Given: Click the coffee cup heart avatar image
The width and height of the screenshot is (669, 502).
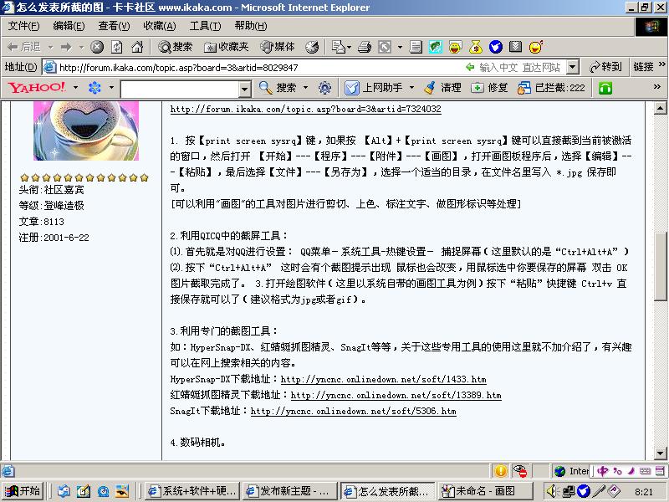Looking at the screenshot, I should tap(86, 131).
